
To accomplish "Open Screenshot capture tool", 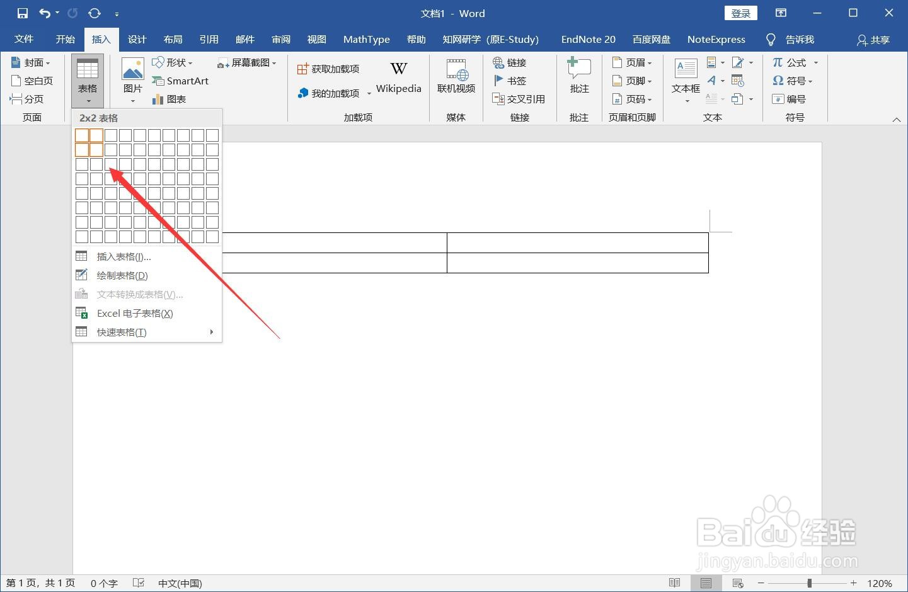I will click(247, 62).
